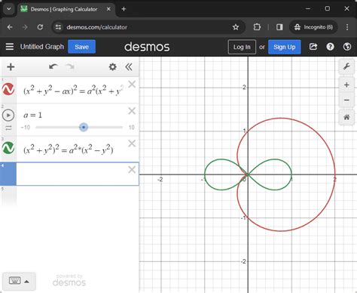357x293 pixels.
Task: Open the Desmos hamburger menu
Action: [x=10, y=47]
